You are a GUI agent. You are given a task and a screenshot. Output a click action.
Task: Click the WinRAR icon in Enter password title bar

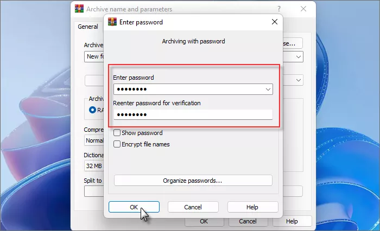[112, 22]
